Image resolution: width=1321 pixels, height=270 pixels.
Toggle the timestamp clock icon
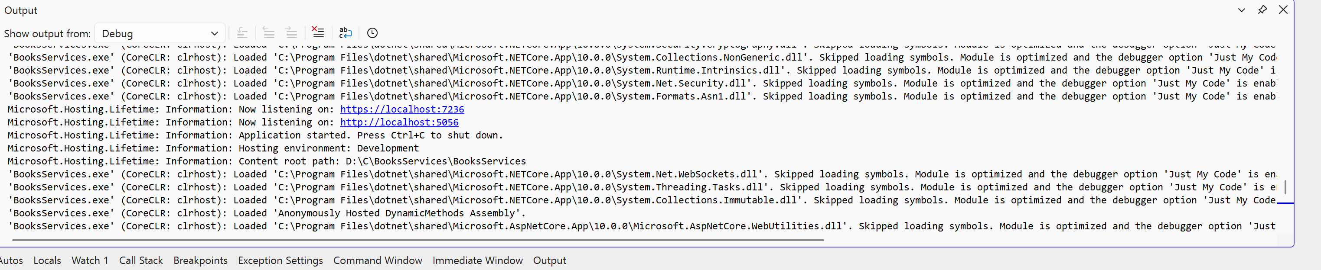372,33
